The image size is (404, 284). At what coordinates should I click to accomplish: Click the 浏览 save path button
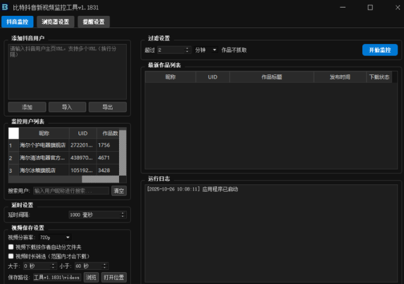pyautogui.click(x=91, y=278)
